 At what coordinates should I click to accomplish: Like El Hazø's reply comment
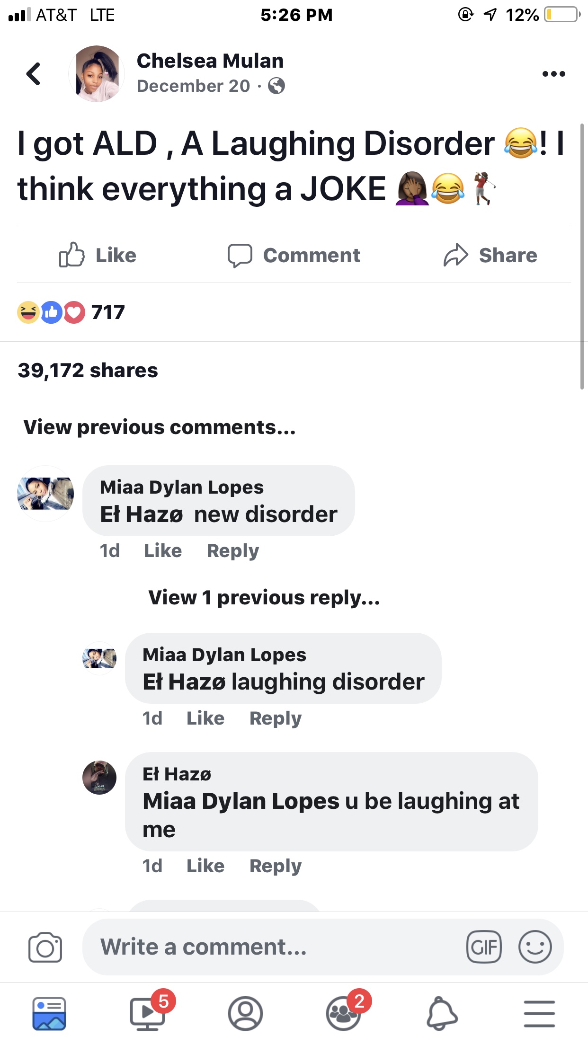205,866
